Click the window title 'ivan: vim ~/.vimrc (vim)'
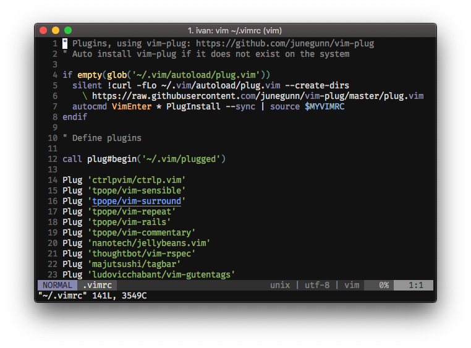471x348 pixels. coord(239,31)
